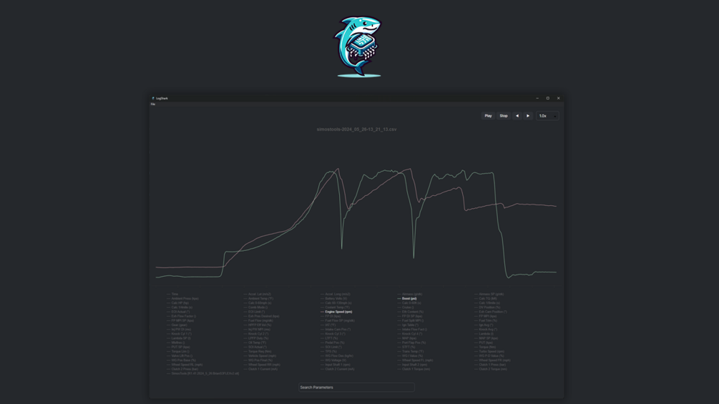Select the IAT (°F) parameter
This screenshot has width=719, height=404.
(328, 325)
